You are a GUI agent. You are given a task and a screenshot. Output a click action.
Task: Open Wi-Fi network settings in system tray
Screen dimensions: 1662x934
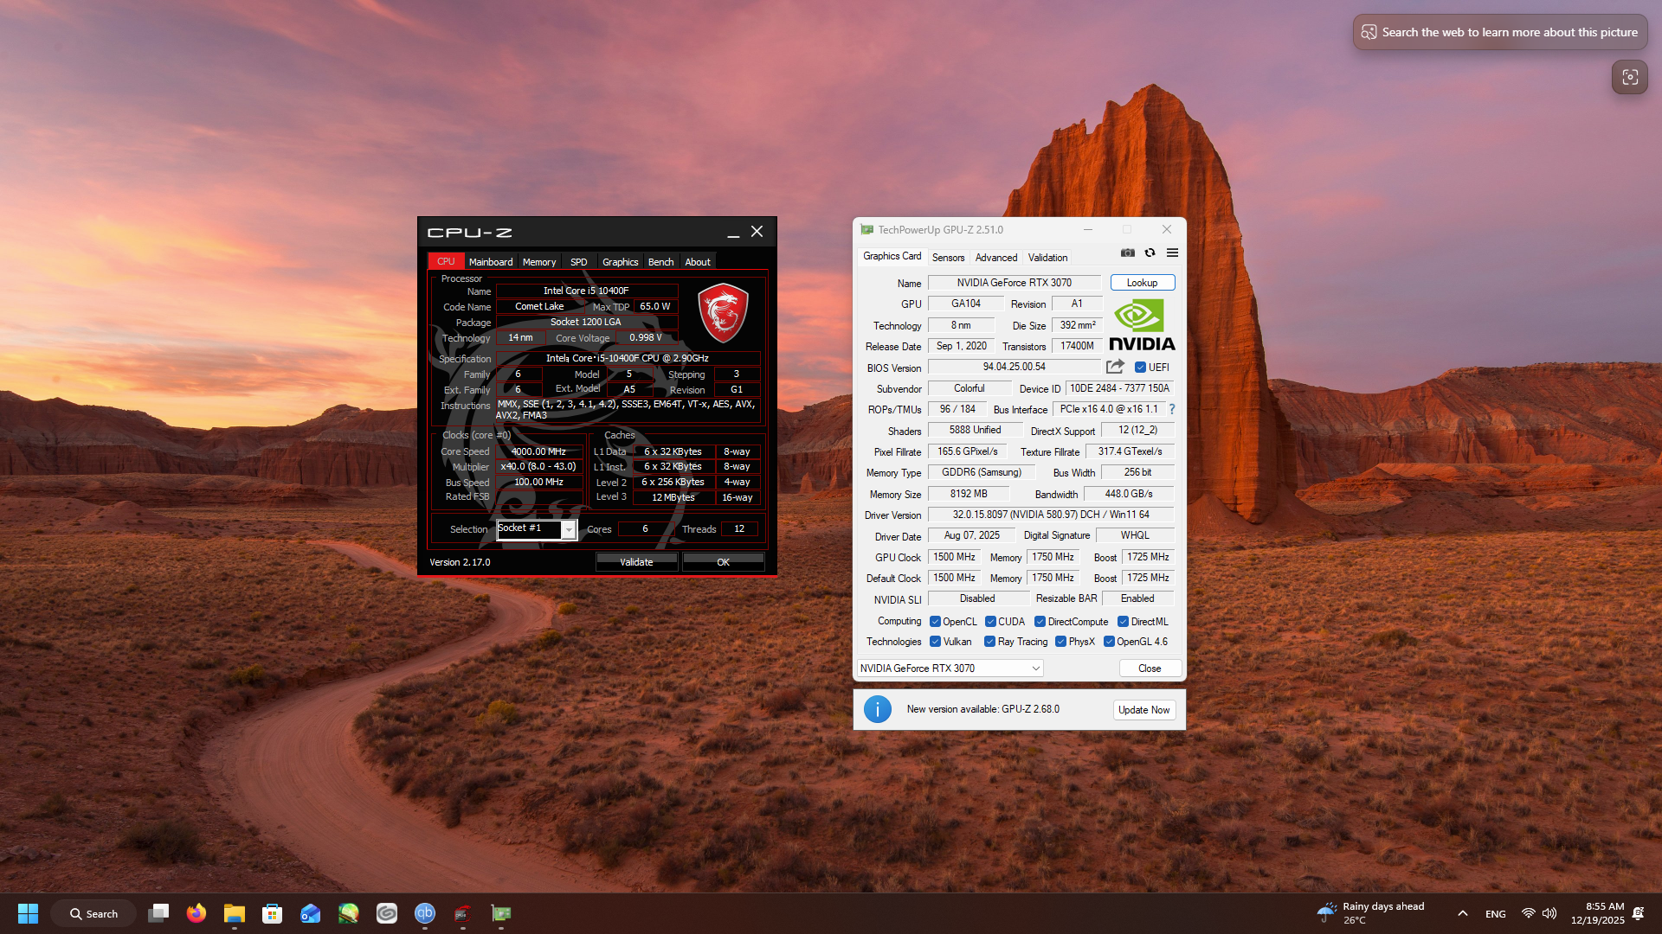(1529, 913)
